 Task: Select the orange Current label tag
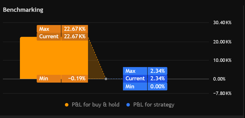[x=49, y=37]
